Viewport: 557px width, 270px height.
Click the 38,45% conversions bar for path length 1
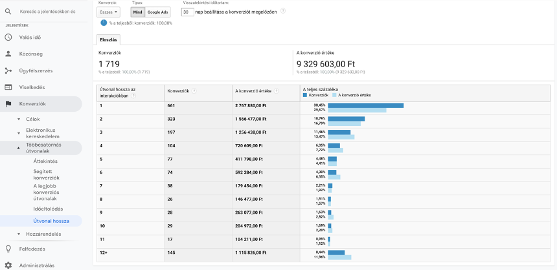tap(366, 105)
